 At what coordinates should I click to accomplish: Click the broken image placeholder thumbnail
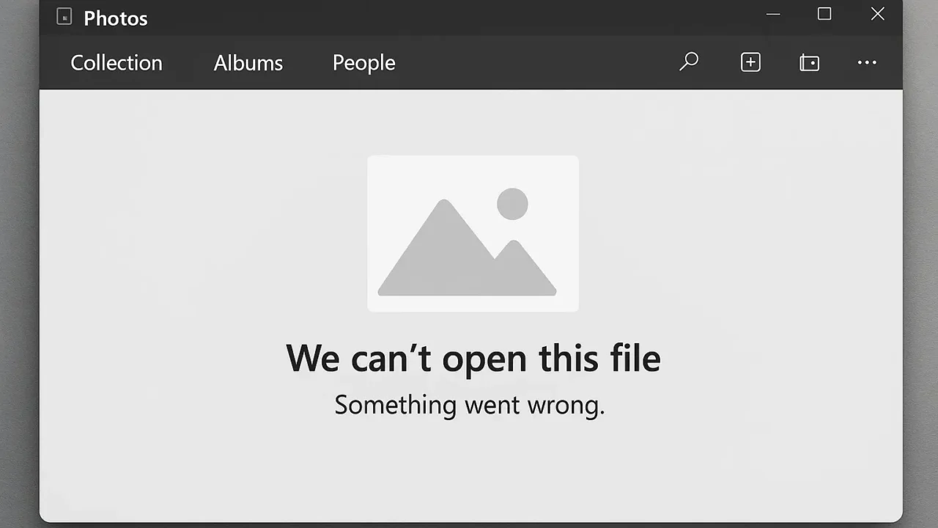(x=473, y=233)
